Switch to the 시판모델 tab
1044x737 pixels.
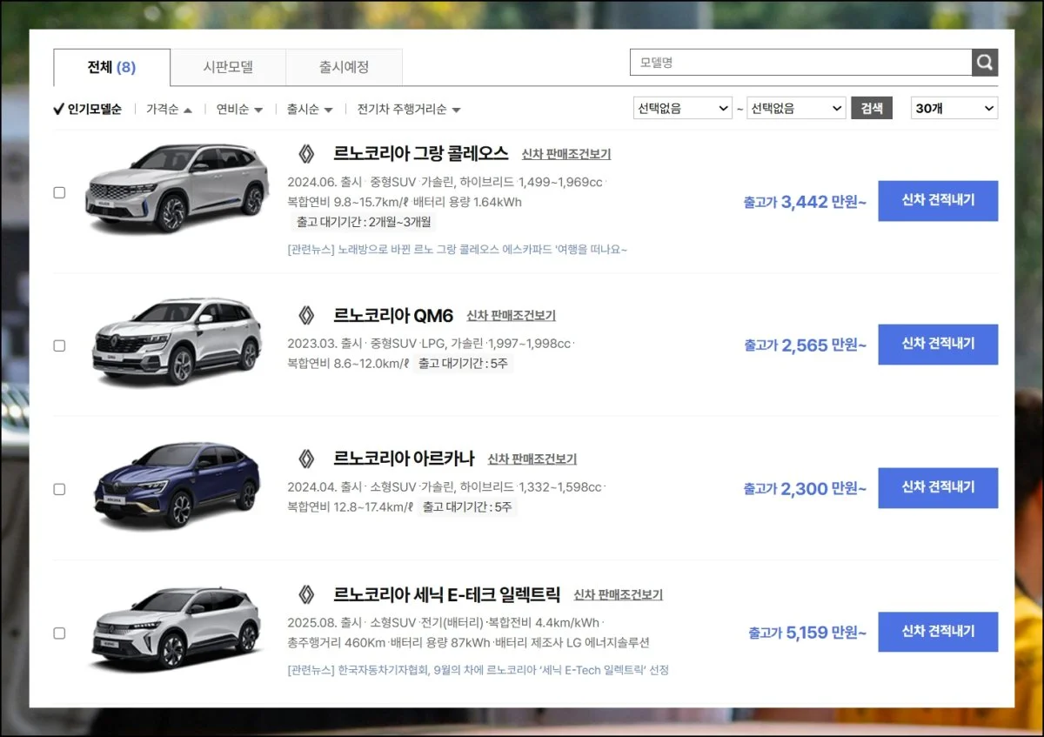(x=228, y=67)
